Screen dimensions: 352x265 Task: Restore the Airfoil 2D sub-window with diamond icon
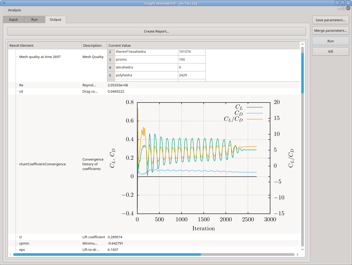[344, 8]
